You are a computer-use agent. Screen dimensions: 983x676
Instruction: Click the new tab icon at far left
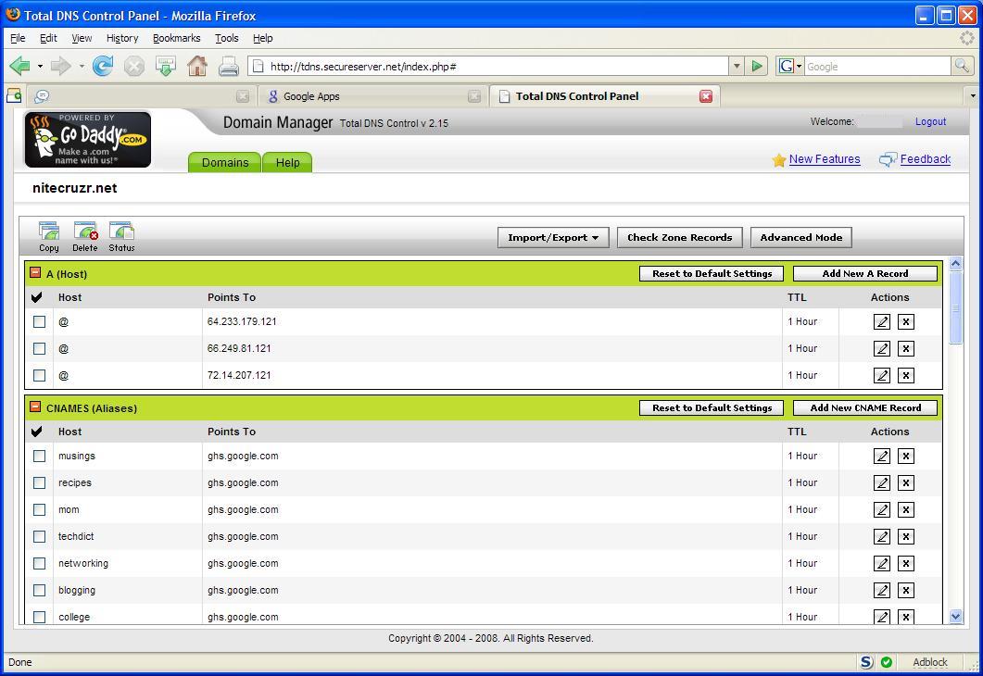(14, 96)
